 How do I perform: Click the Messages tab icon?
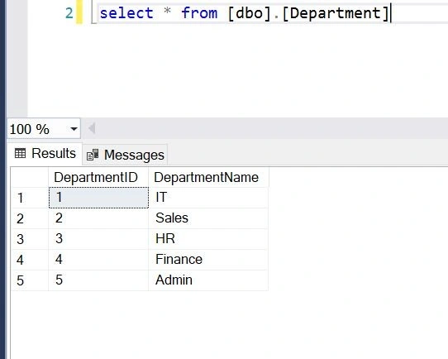click(x=93, y=155)
